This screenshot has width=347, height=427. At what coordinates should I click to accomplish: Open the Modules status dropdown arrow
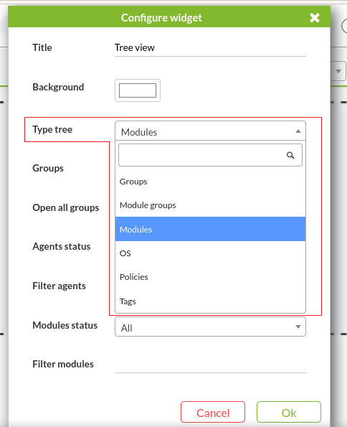pyautogui.click(x=298, y=327)
